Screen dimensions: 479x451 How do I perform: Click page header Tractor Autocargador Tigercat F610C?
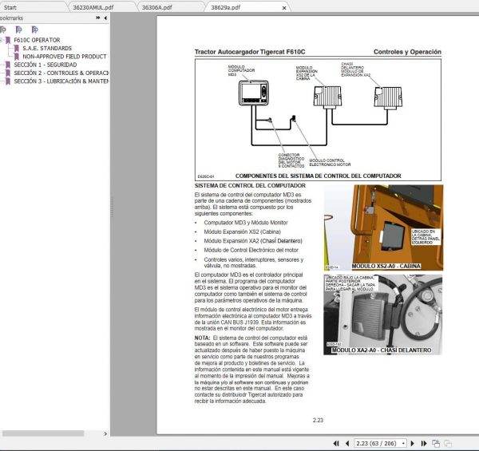[x=250, y=52]
